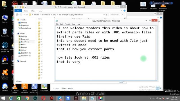Open Local Disk (D:) drive
180x101 pixels.
pyautogui.click(x=26, y=56)
